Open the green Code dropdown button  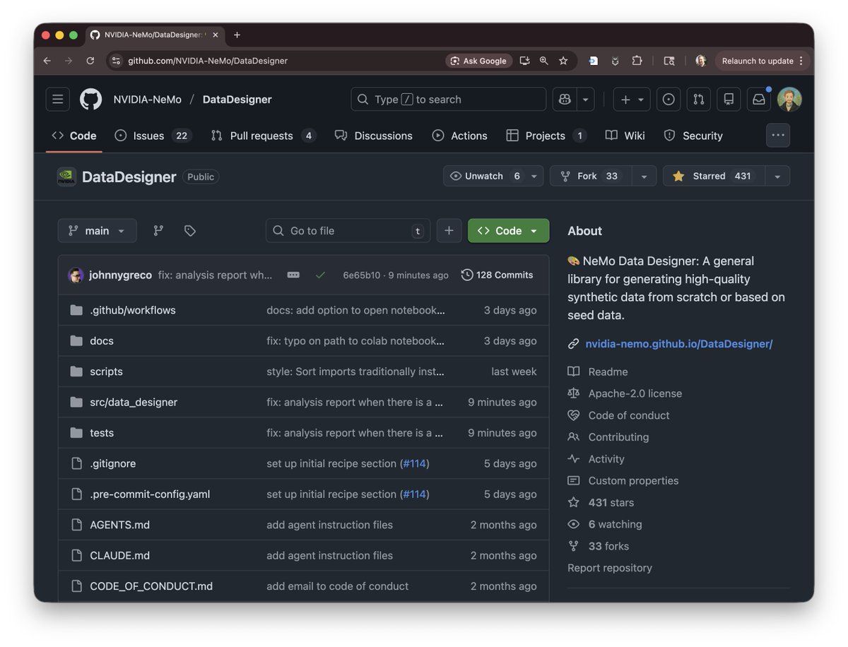(508, 231)
